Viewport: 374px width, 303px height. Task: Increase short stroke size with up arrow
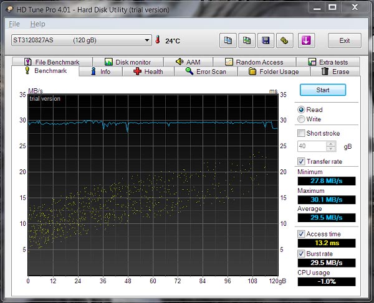(331, 144)
